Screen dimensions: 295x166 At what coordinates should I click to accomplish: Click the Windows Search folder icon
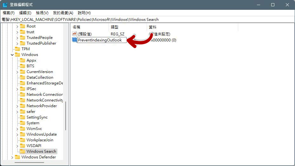(x=23, y=151)
